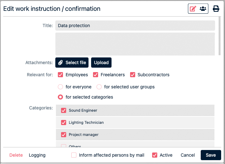Choose 'for selected user groups' option
The width and height of the screenshot is (225, 164).
(x=99, y=87)
